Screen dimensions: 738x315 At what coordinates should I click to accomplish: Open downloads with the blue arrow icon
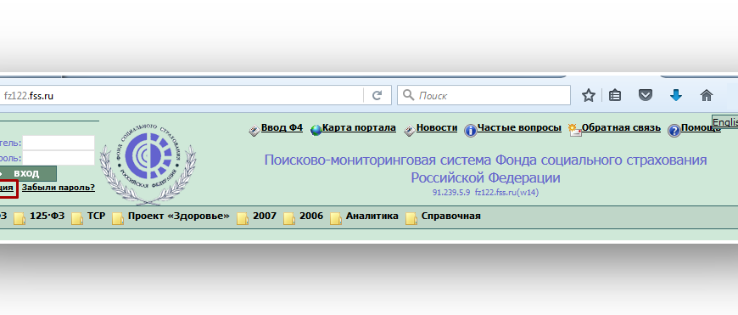(x=676, y=96)
